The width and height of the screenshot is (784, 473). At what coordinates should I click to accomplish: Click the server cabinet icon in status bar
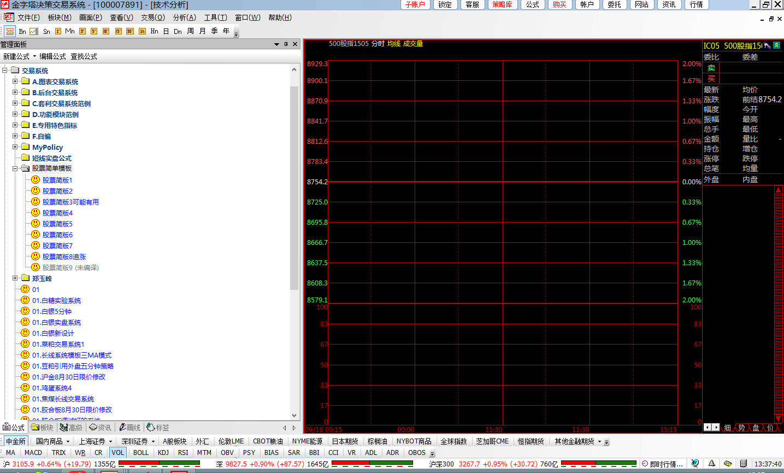(x=743, y=463)
